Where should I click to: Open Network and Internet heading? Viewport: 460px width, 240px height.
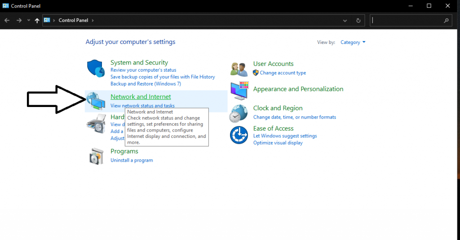[141, 97]
